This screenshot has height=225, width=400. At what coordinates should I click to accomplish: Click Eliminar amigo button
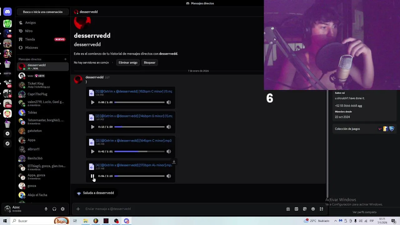pyautogui.click(x=128, y=62)
